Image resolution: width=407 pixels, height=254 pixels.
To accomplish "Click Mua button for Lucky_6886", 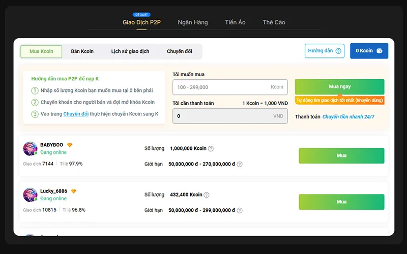I will coord(341,202).
